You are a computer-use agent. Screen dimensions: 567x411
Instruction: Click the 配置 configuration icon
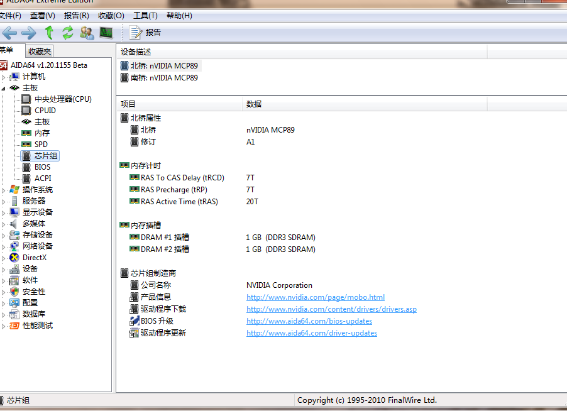(14, 303)
